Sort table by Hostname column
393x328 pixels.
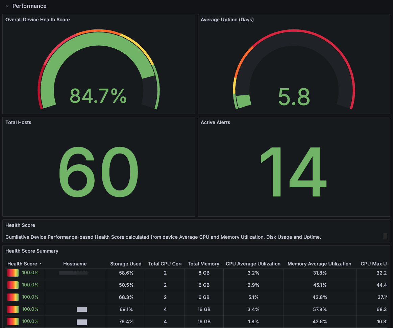point(75,264)
